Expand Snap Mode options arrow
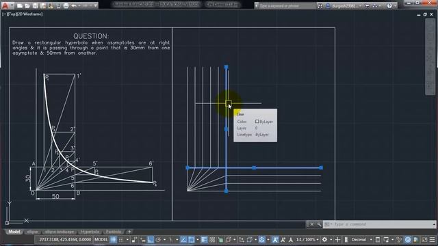 [127, 240]
